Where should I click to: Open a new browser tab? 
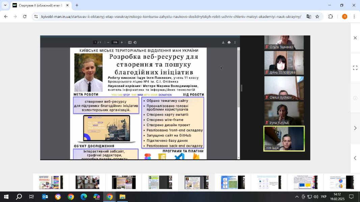pos(77,5)
